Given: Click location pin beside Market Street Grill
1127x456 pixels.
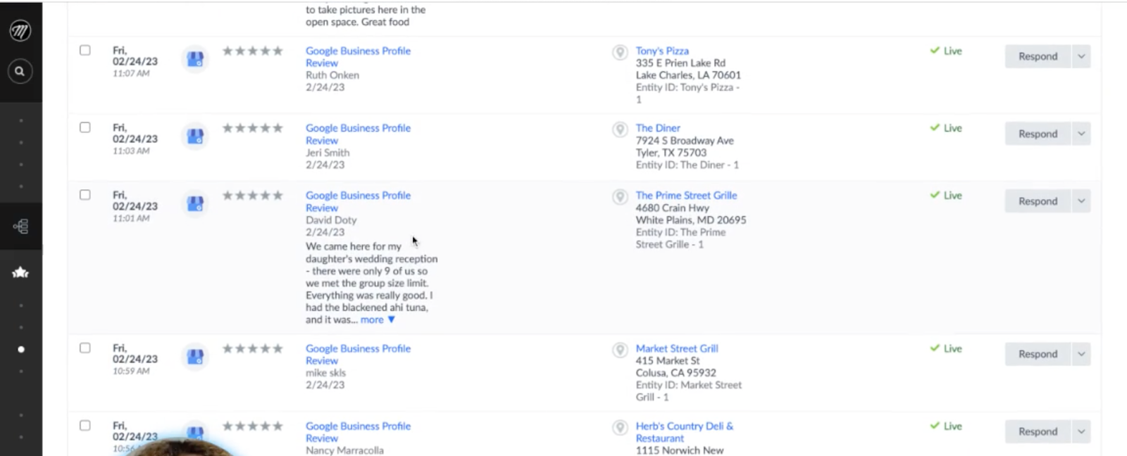Looking at the screenshot, I should click(620, 350).
